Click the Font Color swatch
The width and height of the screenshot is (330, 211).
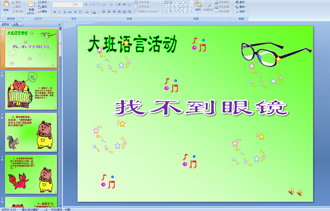point(94,12)
